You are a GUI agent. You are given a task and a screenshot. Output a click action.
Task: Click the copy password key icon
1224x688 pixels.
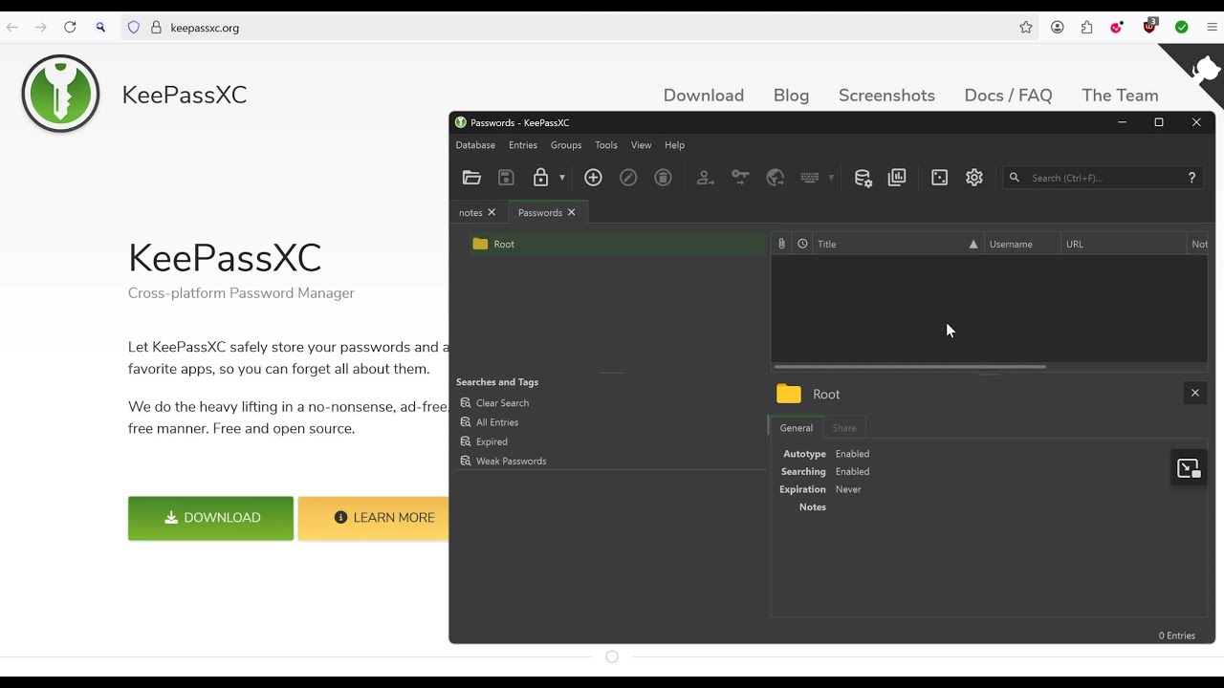(740, 178)
